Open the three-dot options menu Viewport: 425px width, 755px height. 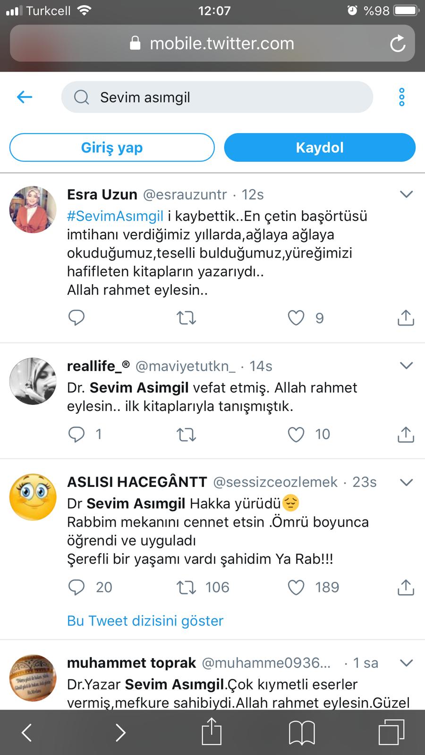[402, 97]
